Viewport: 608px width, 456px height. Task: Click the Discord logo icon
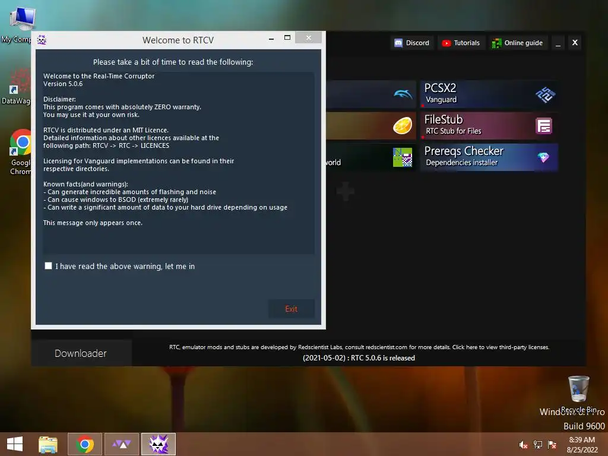tap(398, 43)
